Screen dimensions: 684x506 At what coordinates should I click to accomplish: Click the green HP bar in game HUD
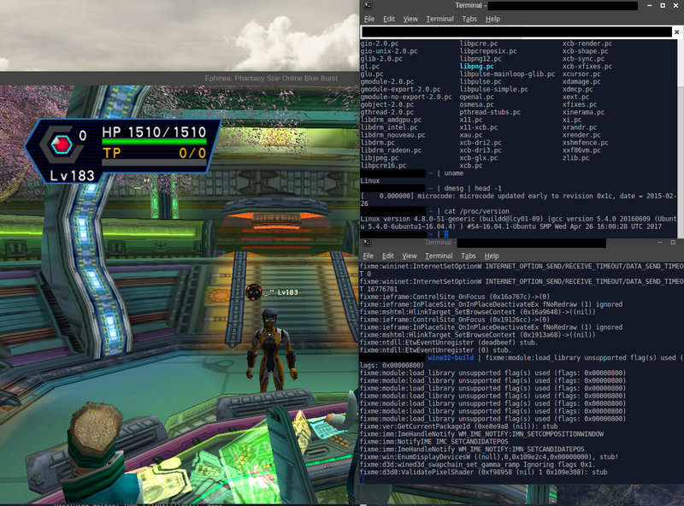point(154,142)
